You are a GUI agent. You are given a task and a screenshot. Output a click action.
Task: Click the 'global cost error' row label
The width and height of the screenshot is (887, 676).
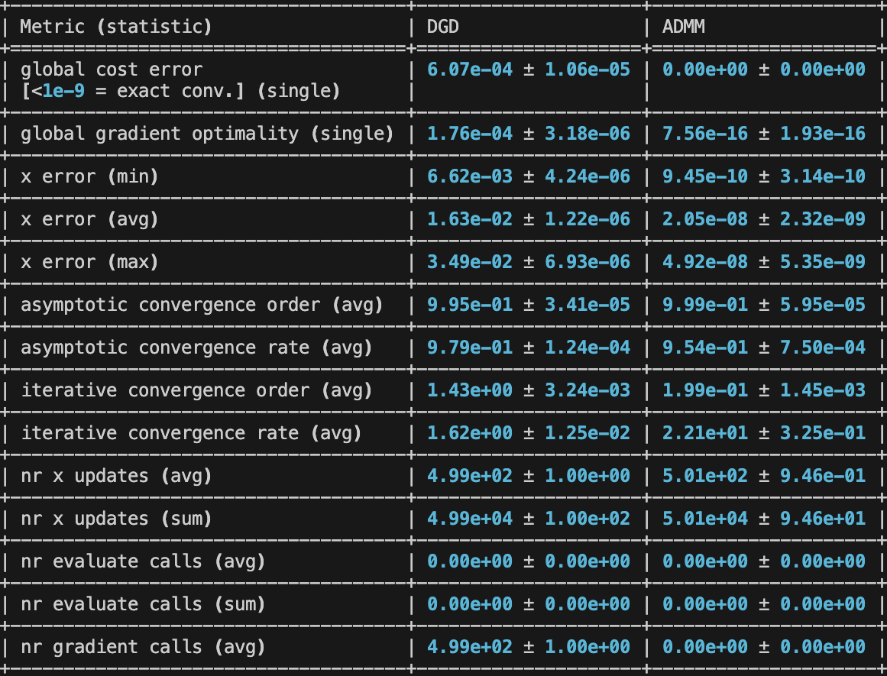pos(112,70)
